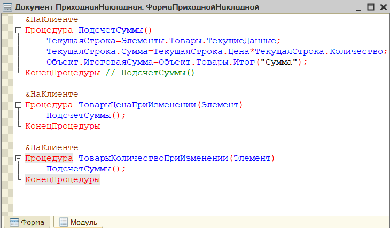This screenshot has height=228, width=390.
Task: Click the line assigning Элементы.Товары.ТекущиеДанные
Action: pos(163,41)
